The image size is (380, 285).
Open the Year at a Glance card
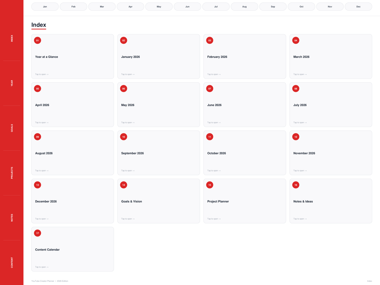73,56
